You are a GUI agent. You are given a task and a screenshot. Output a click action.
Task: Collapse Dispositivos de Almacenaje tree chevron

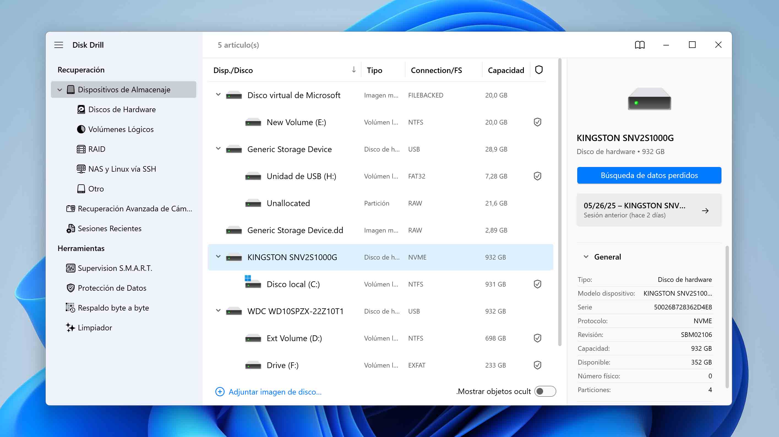60,90
